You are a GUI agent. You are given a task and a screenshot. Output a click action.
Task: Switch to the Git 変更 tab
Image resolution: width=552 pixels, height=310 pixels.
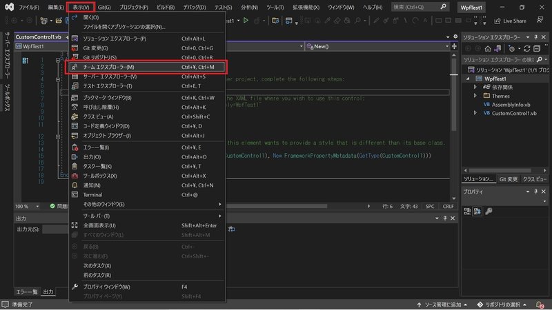coord(509,179)
